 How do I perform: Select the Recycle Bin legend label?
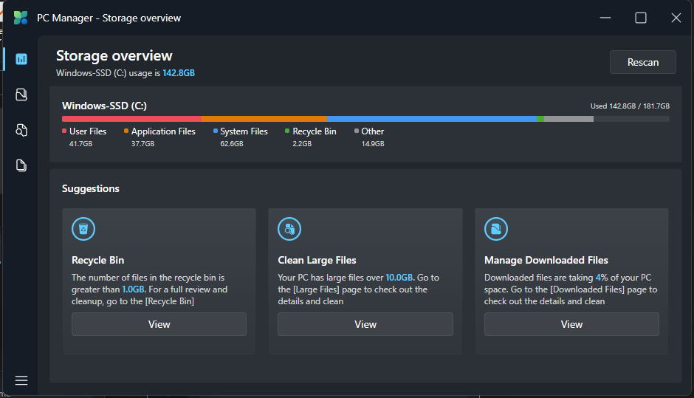[314, 131]
